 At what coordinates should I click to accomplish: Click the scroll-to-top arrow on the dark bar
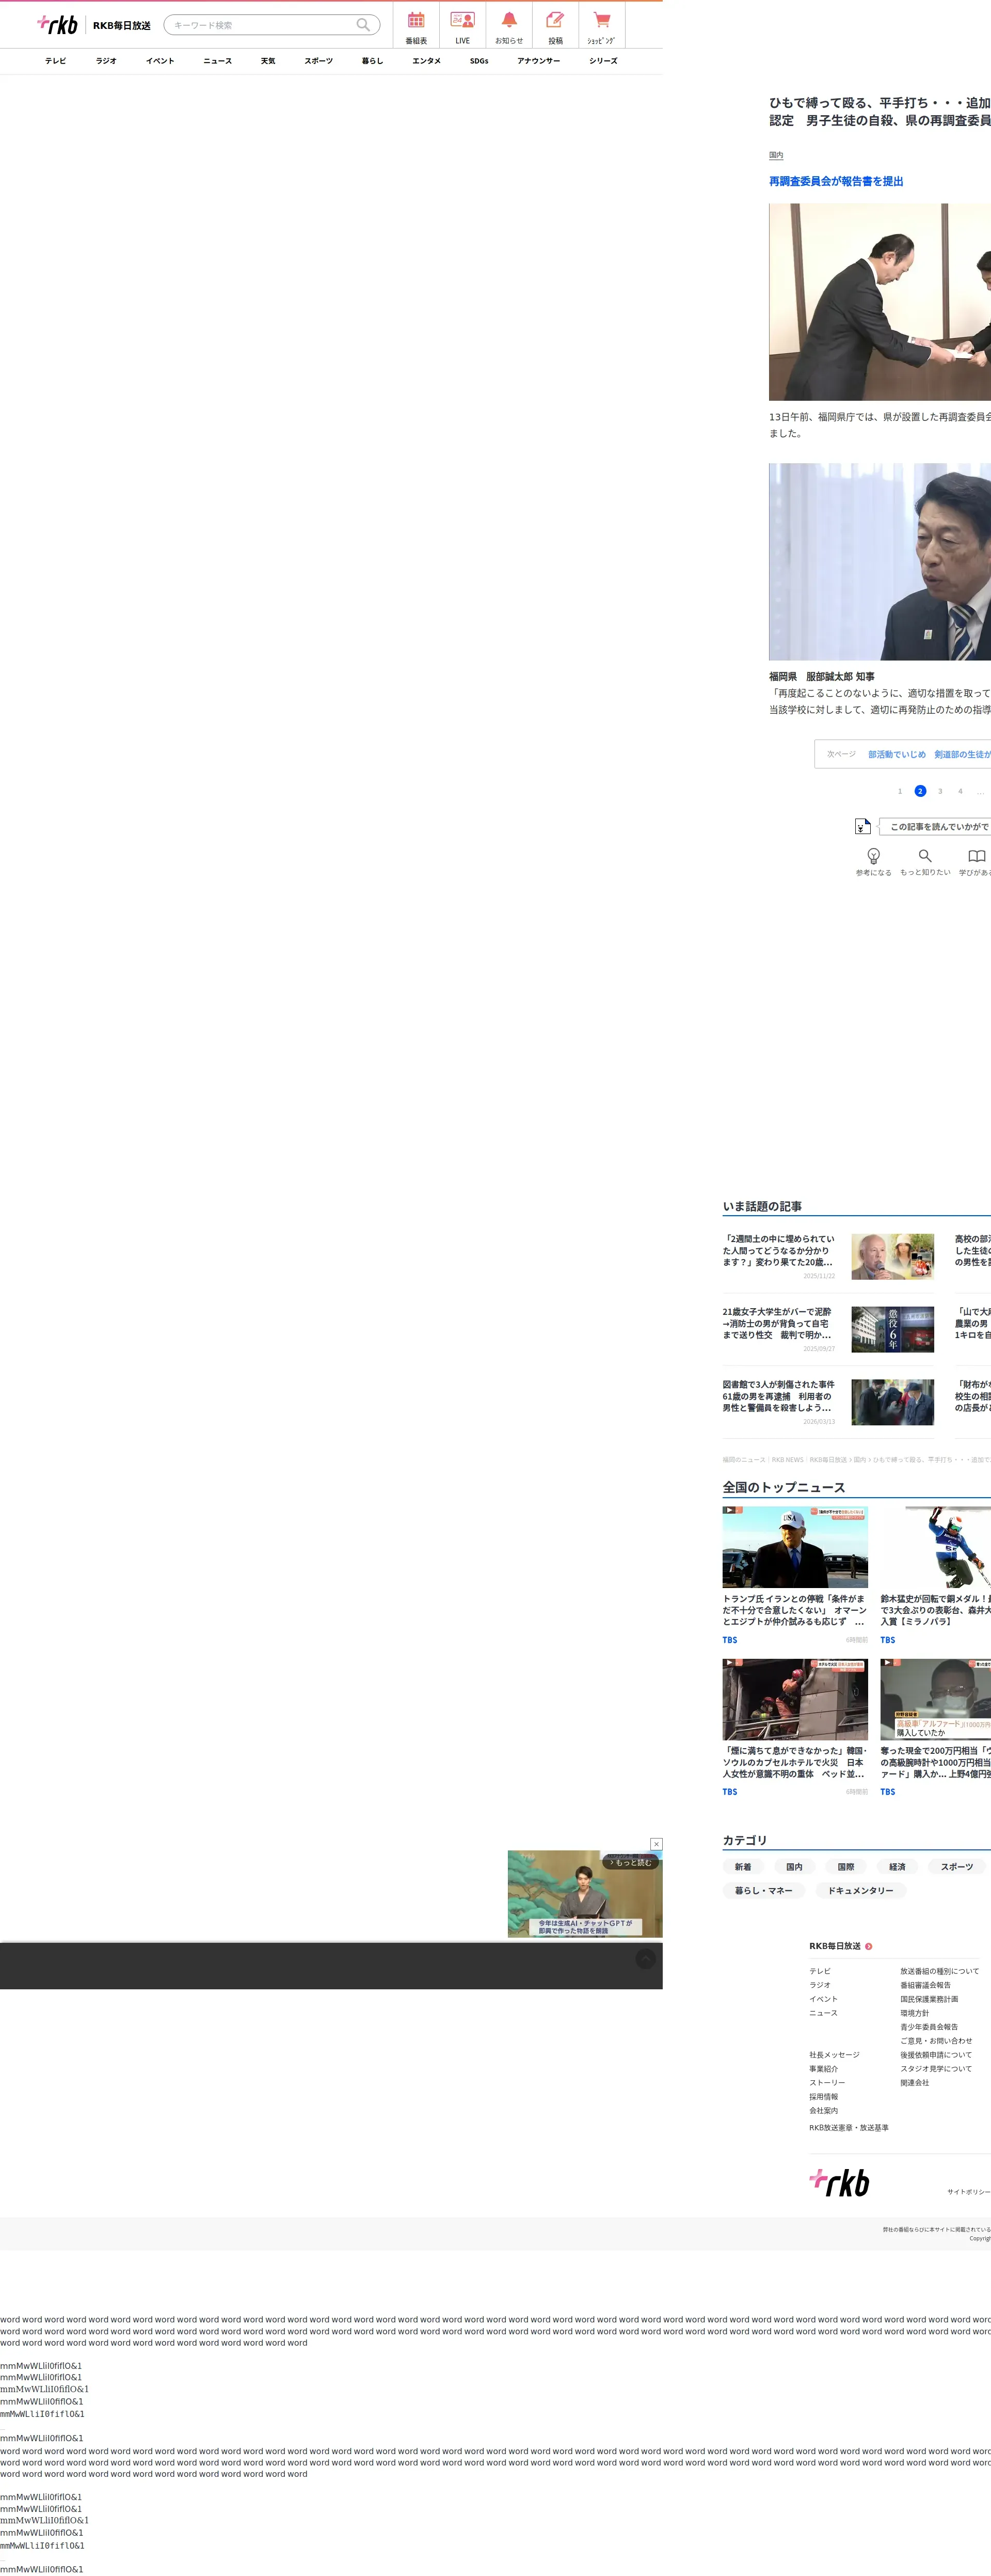(x=646, y=1959)
